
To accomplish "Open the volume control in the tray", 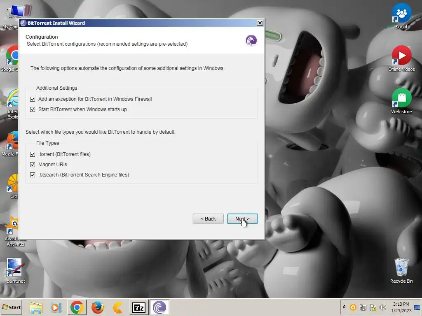I will point(382,307).
